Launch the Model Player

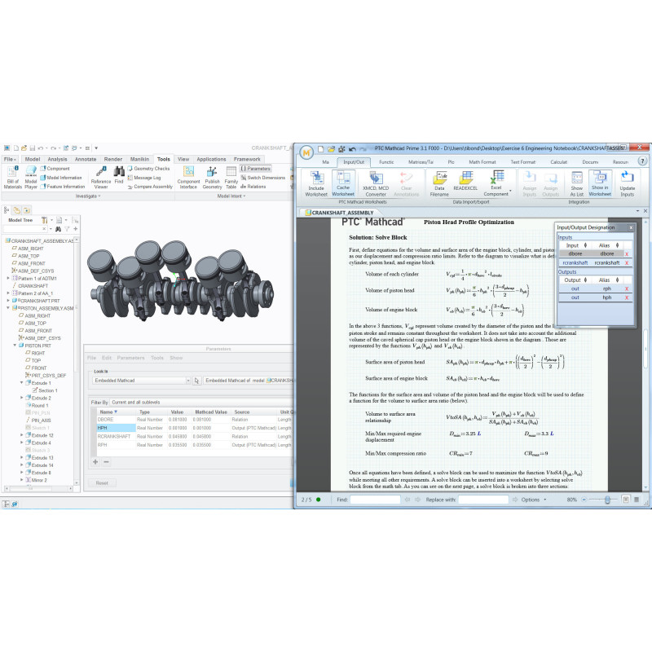click(30, 180)
